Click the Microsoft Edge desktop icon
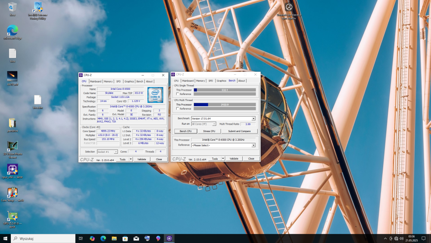 point(12,31)
